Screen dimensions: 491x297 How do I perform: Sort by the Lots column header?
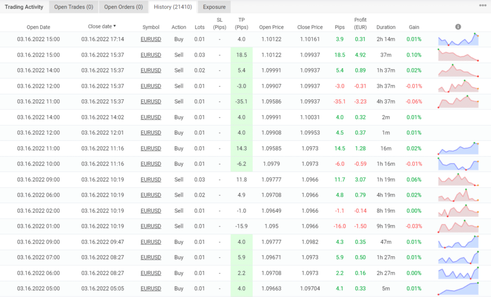coord(200,27)
